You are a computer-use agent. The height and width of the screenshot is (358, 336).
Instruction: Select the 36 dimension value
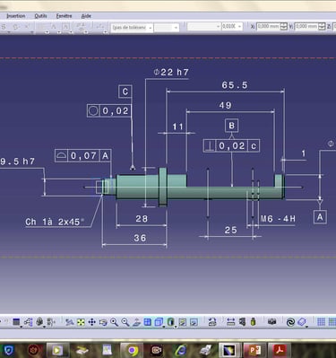(x=140, y=238)
